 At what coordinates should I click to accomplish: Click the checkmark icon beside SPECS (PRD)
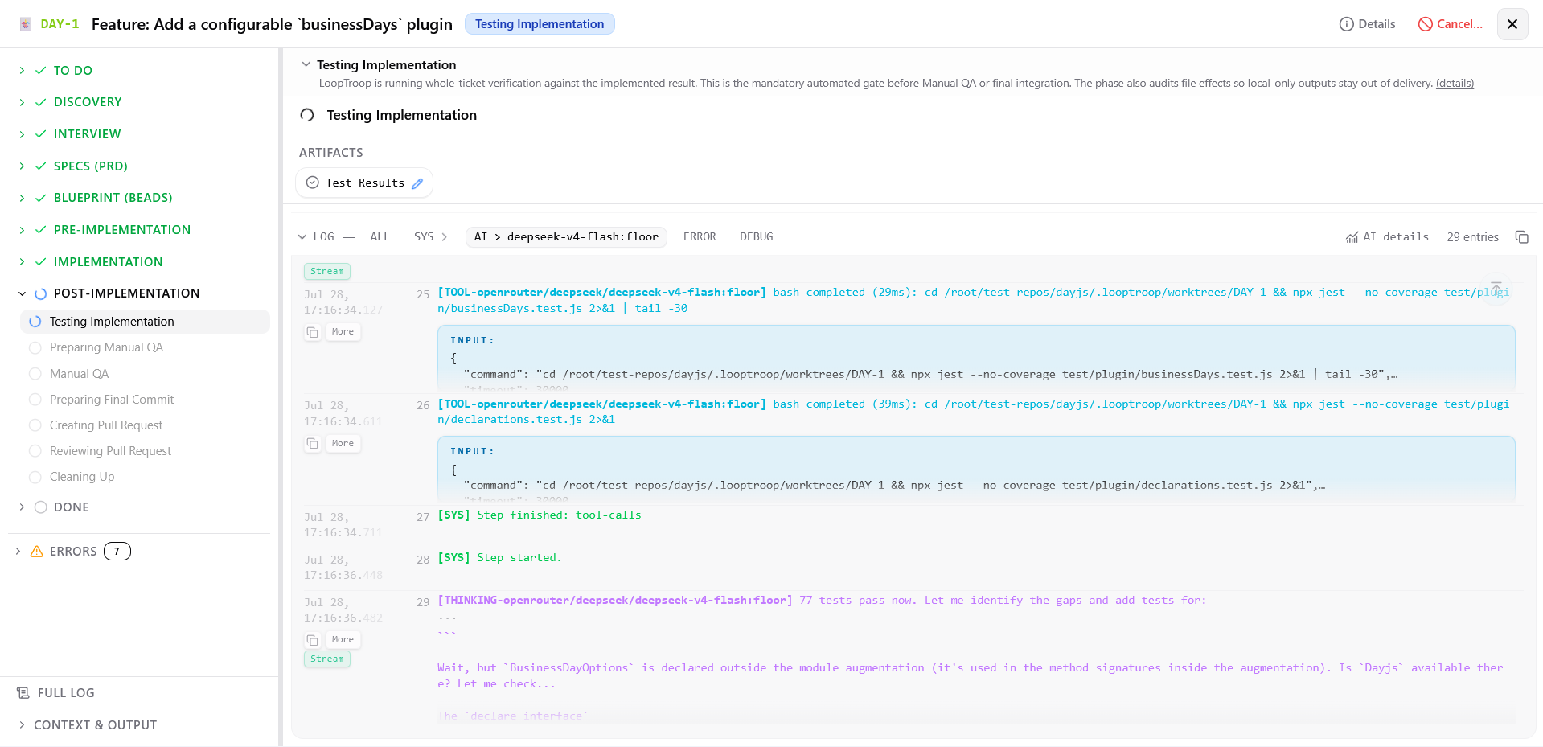click(x=40, y=166)
